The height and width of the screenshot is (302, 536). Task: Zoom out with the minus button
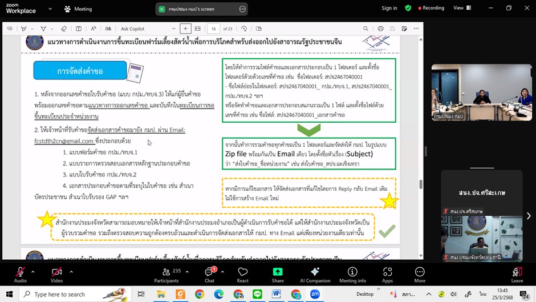click(174, 29)
